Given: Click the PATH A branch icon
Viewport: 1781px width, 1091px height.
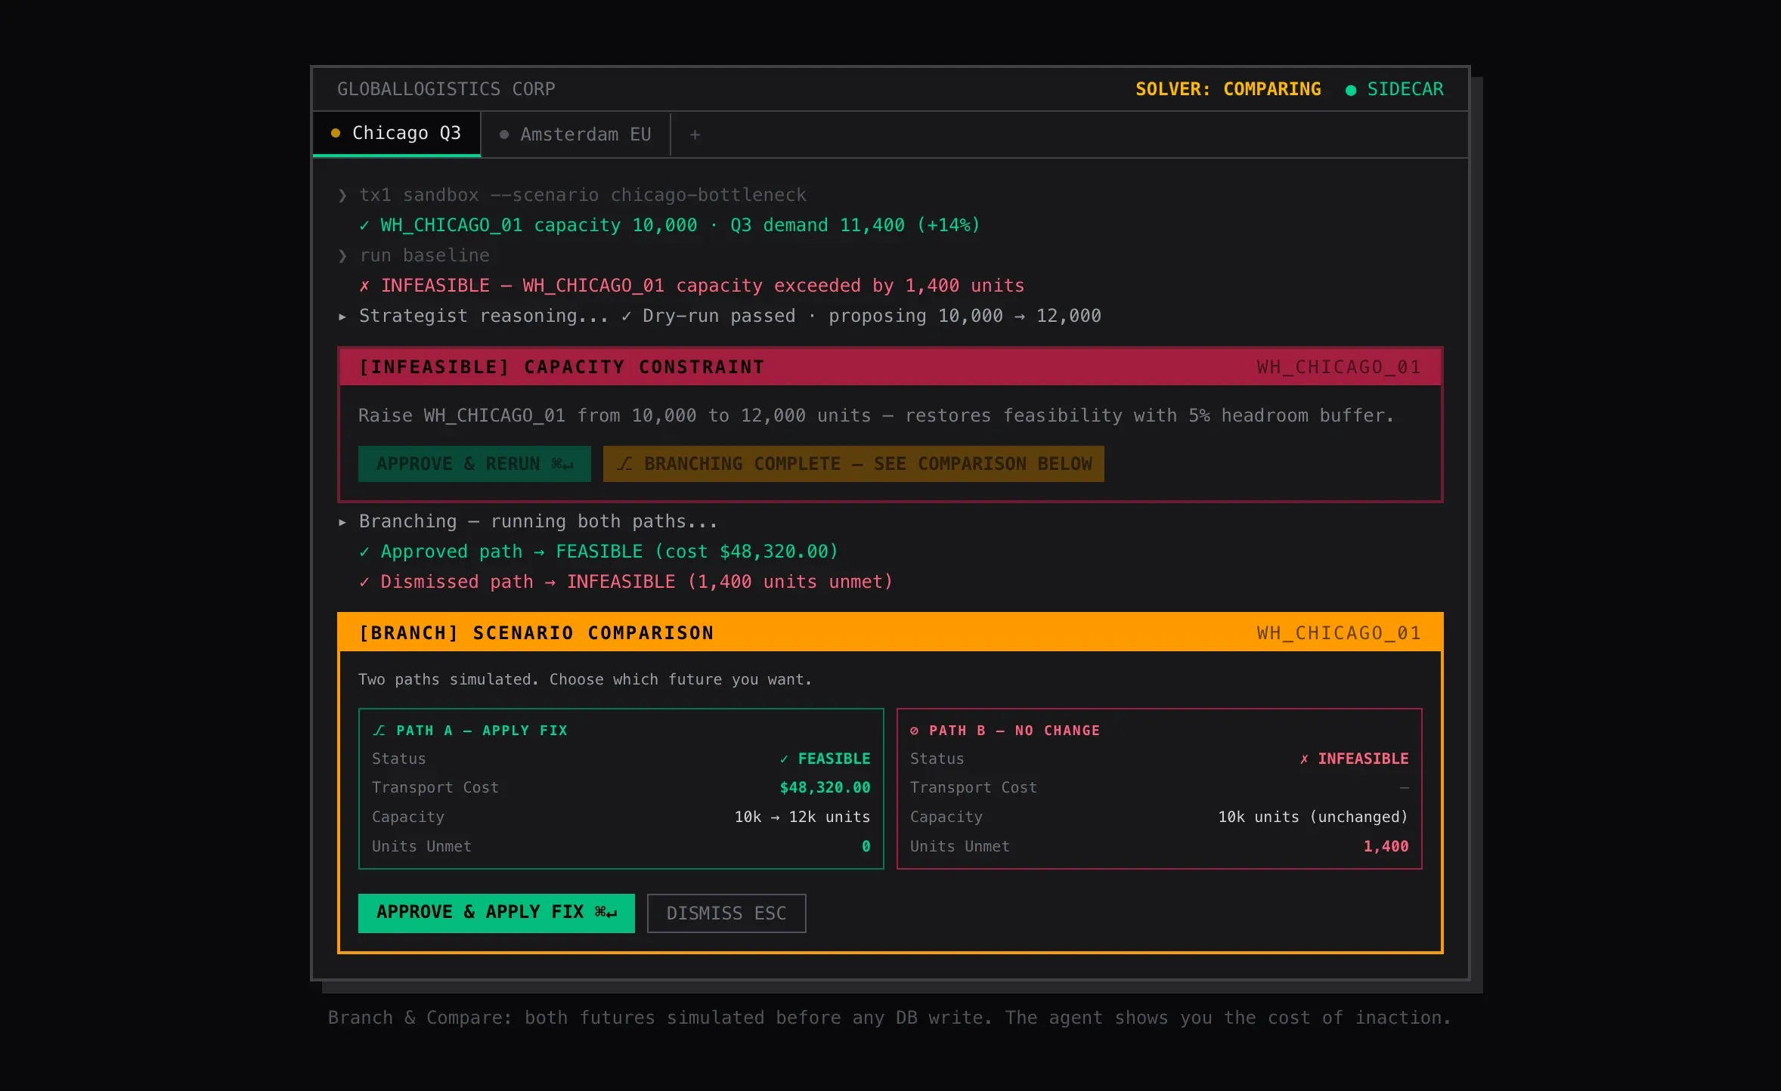Looking at the screenshot, I should coord(379,731).
